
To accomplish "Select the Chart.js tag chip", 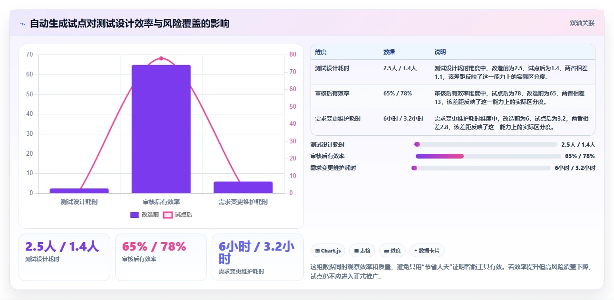I will 328,251.
